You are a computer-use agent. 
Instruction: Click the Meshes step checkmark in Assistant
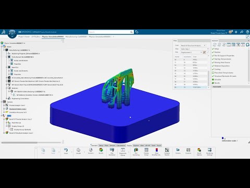point(213,52)
